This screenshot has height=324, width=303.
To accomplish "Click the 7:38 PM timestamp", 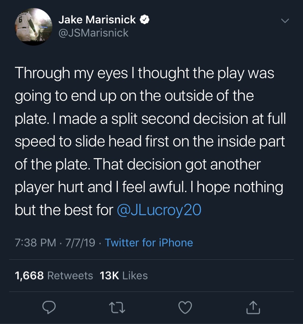I will pos(35,243).
